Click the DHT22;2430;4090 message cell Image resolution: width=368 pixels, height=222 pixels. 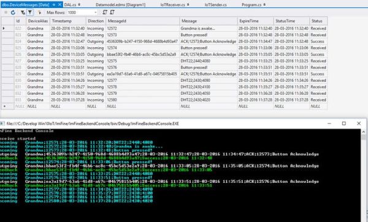(x=209, y=80)
